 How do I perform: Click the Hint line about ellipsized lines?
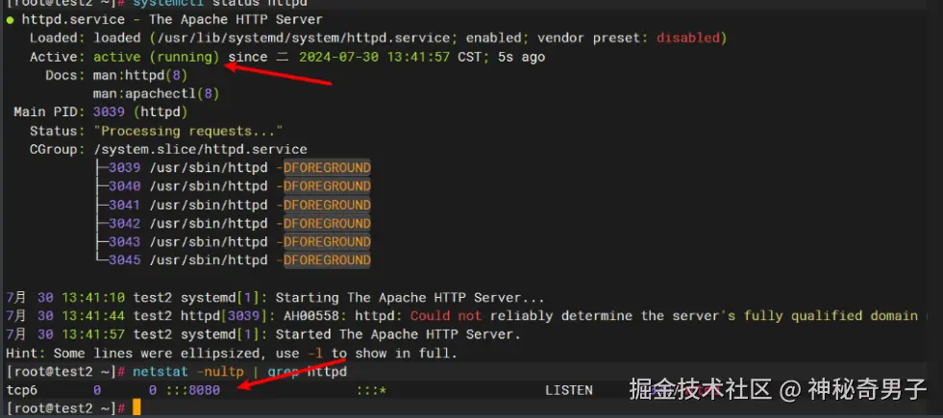(x=232, y=353)
